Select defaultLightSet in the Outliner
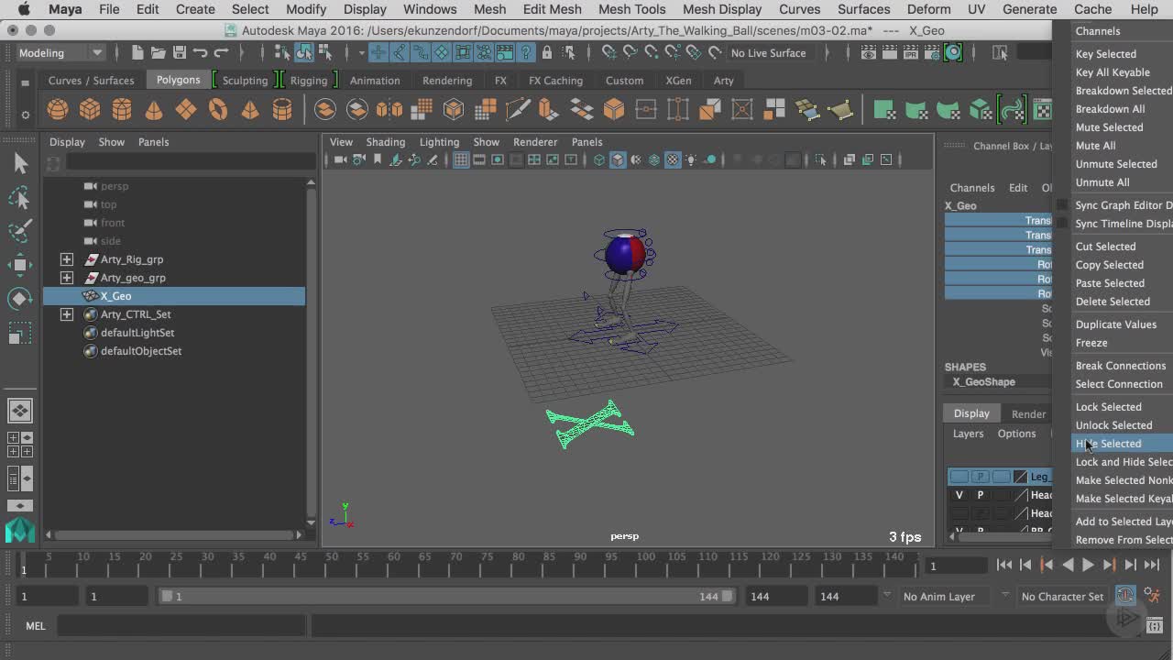Image resolution: width=1173 pixels, height=660 pixels. pos(137,333)
